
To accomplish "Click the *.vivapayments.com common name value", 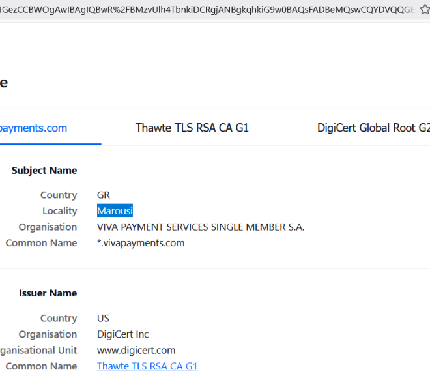I will click(x=141, y=243).
